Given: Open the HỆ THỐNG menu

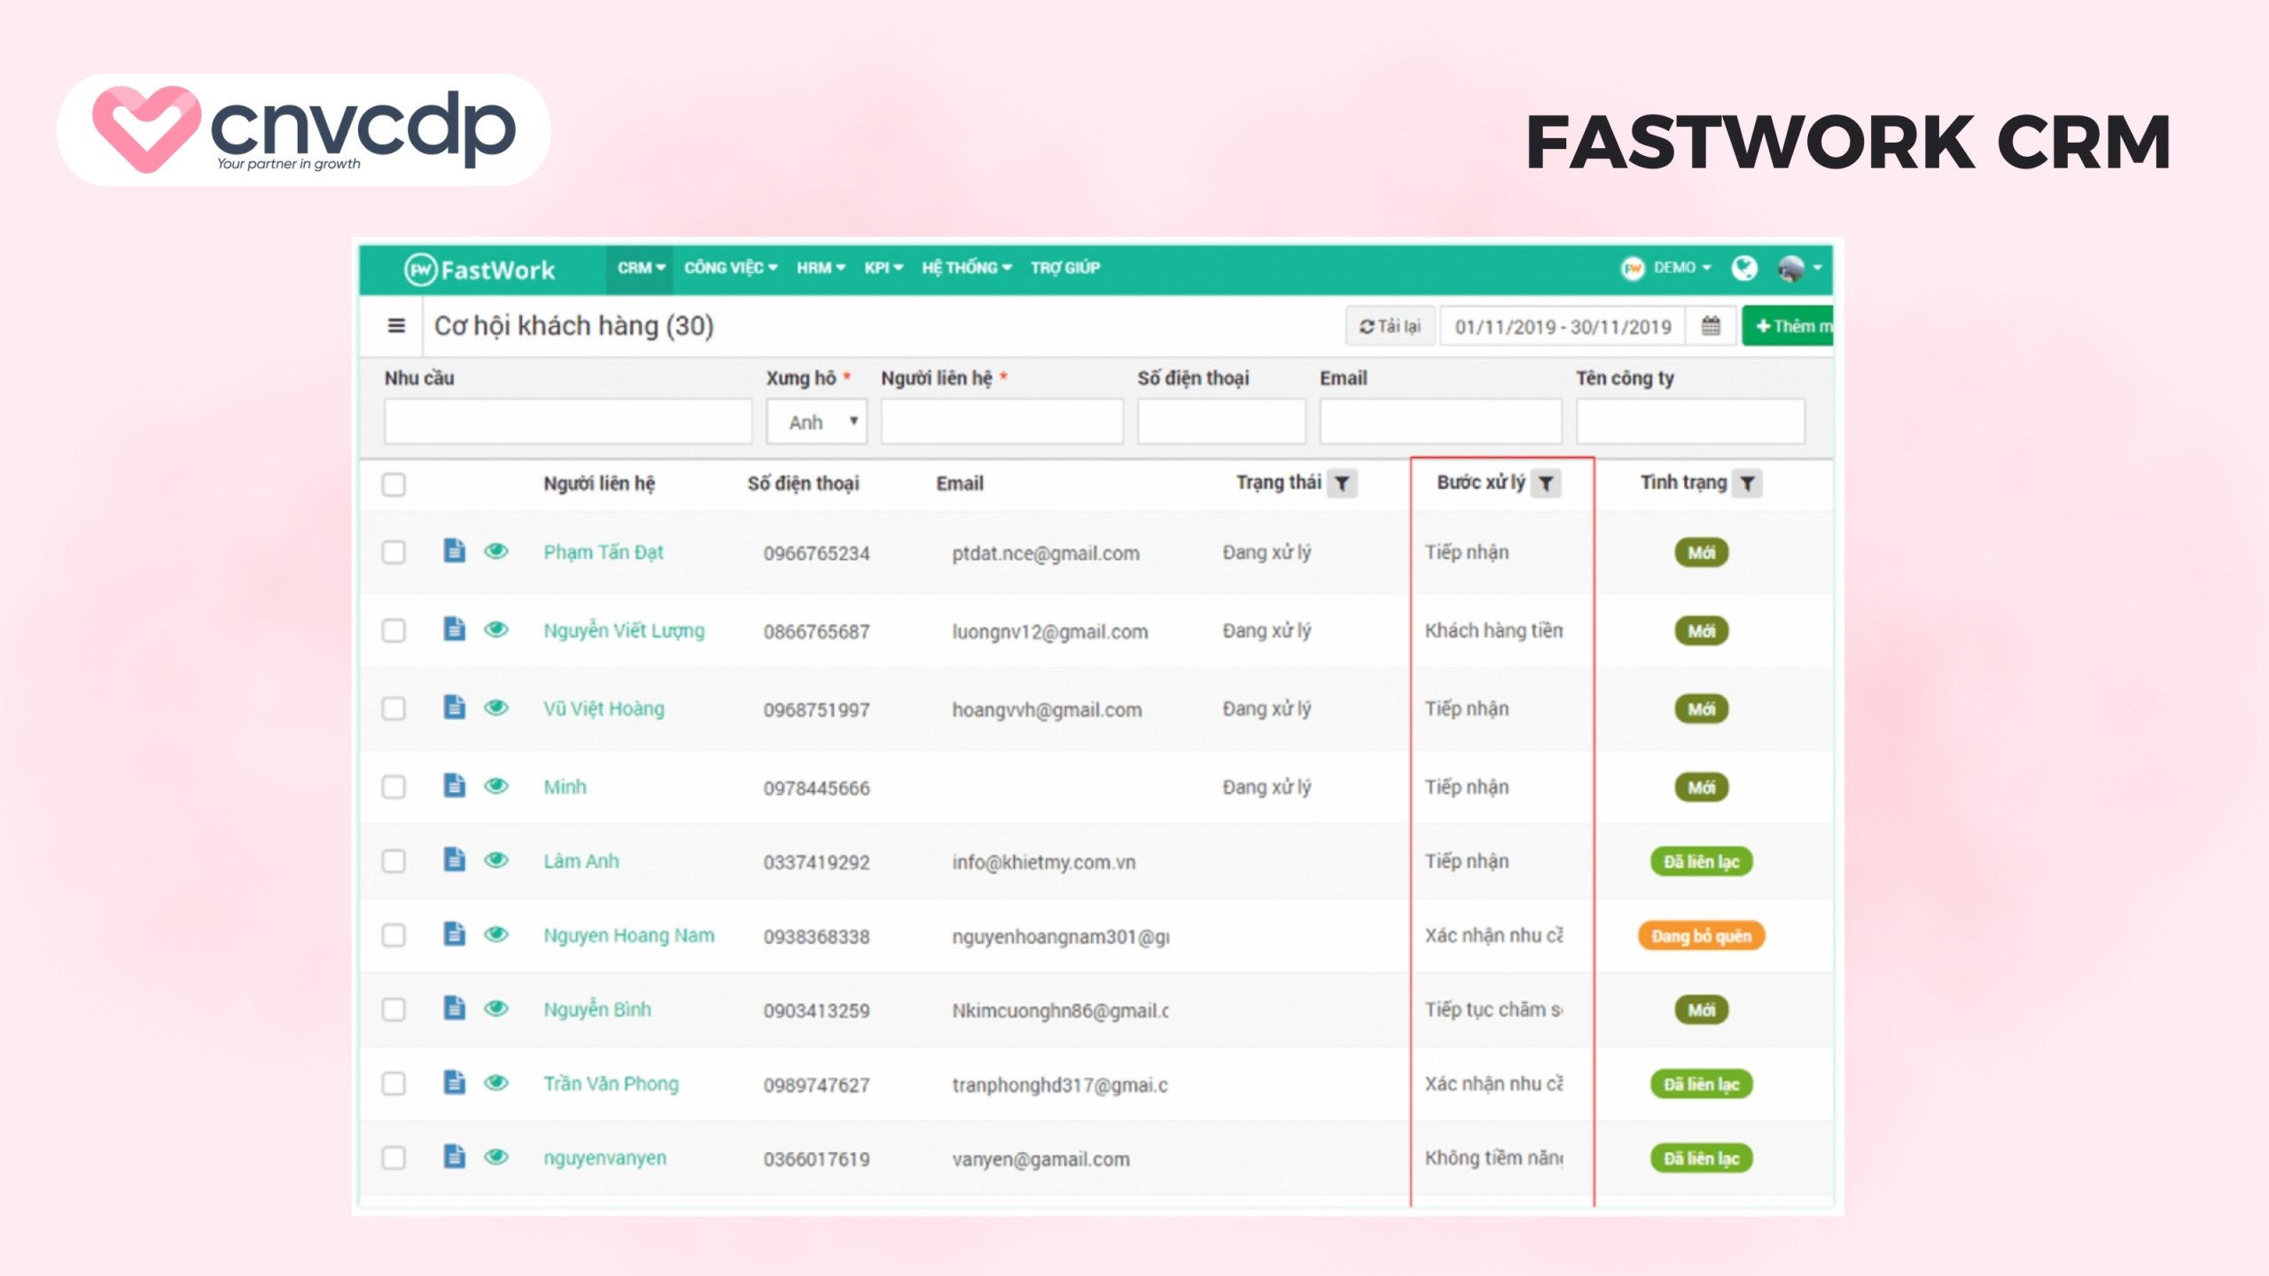Looking at the screenshot, I should click(x=965, y=268).
